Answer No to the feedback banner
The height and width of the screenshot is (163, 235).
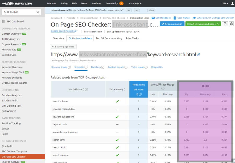(137, 10)
